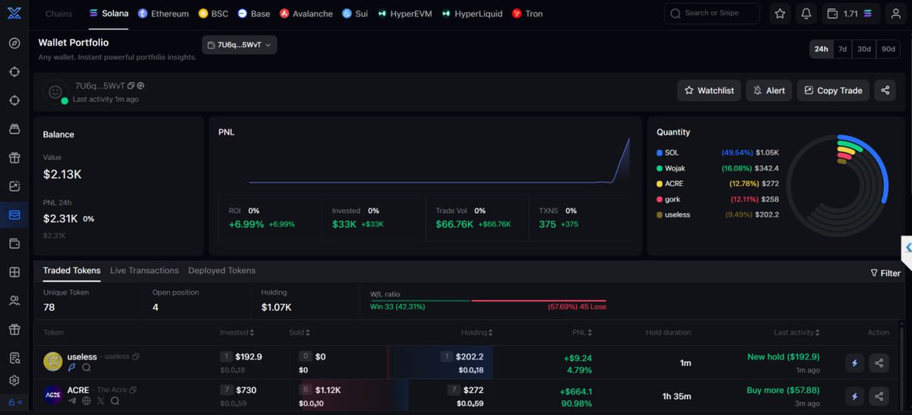This screenshot has width=912, height=415.
Task: Open the settings gear in sidebar
Action: pos(14,380)
